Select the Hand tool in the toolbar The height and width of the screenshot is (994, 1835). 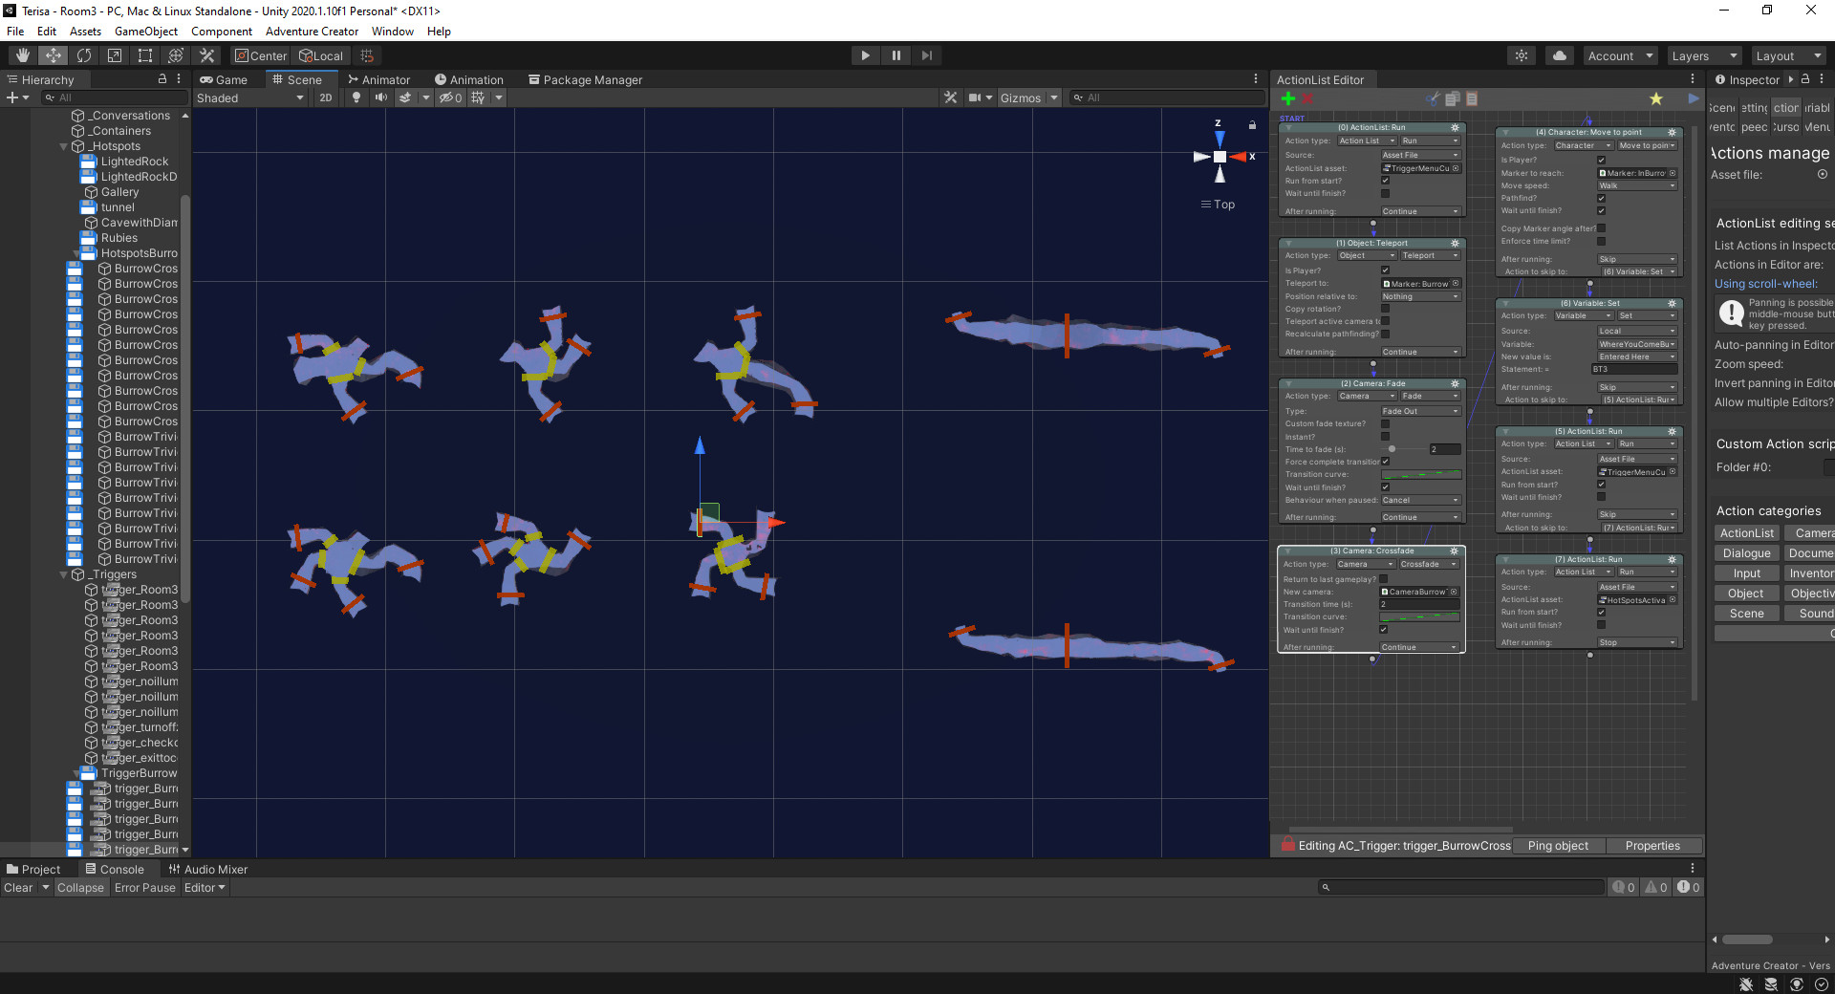pos(23,55)
